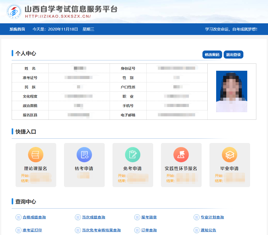Open the 免考申请 exemption application icon
Screen dimensions: 268x235
[132, 154]
